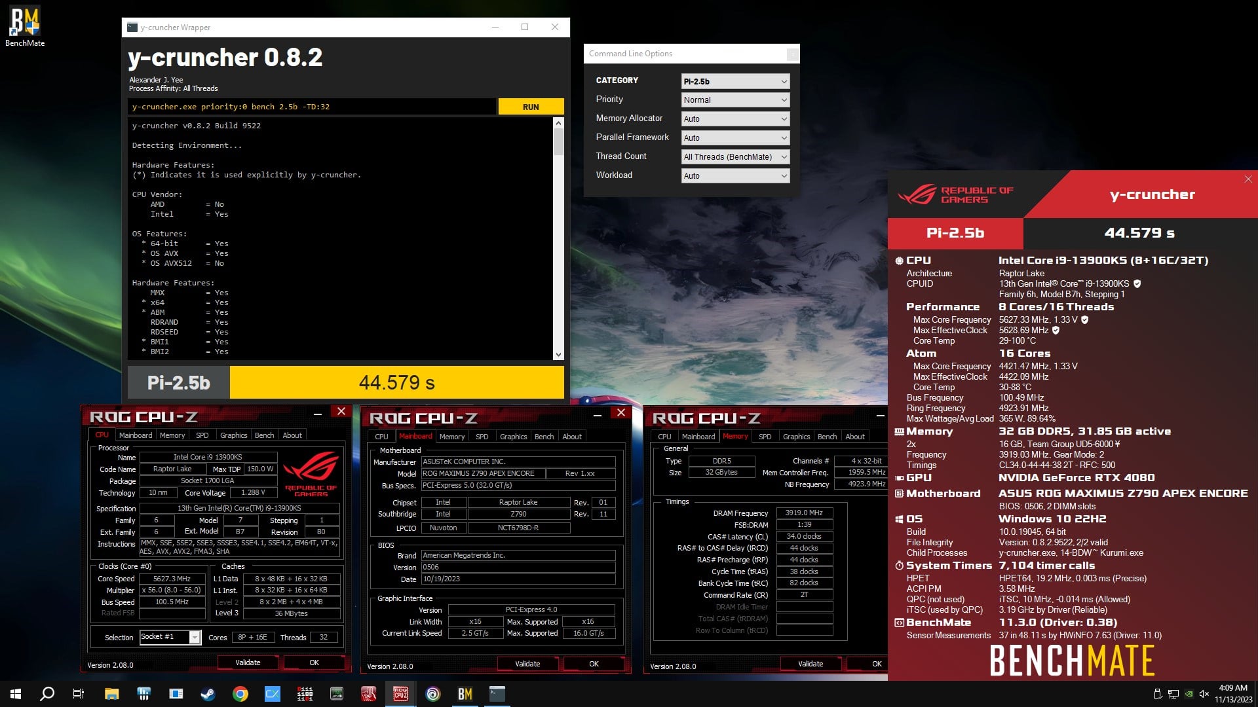Click the scroll-down arrow in y-cruncher output

[558, 355]
